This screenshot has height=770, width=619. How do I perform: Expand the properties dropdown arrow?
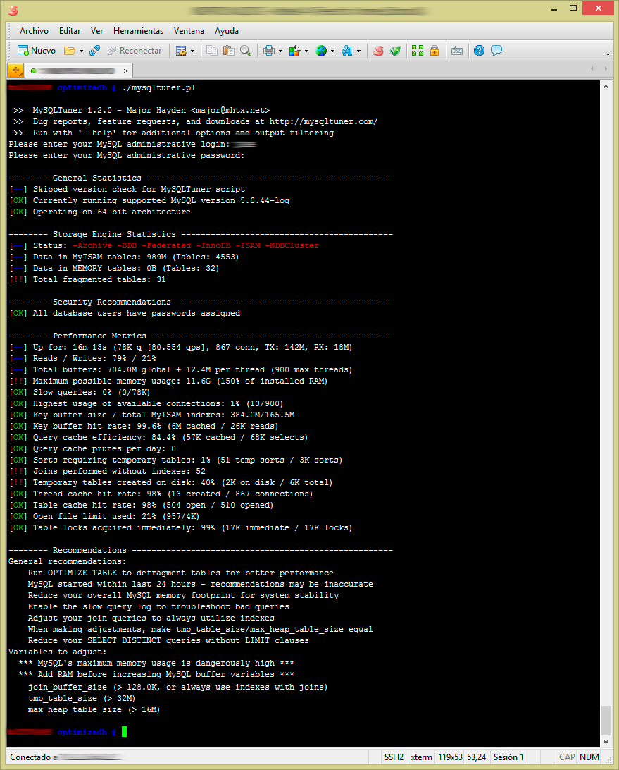pyautogui.click(x=193, y=51)
